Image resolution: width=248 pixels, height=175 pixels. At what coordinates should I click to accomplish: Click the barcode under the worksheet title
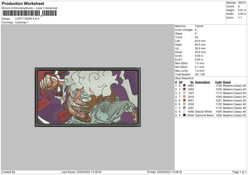(29, 13)
